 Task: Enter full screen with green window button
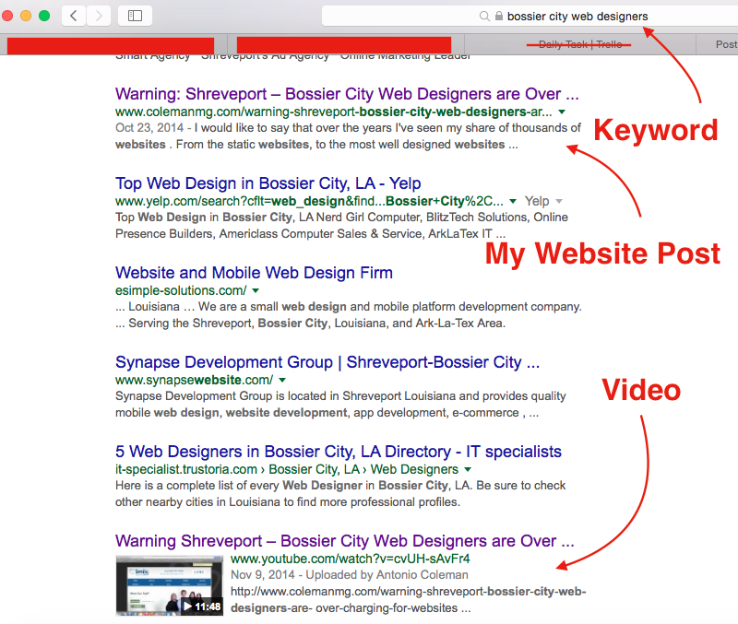44,16
